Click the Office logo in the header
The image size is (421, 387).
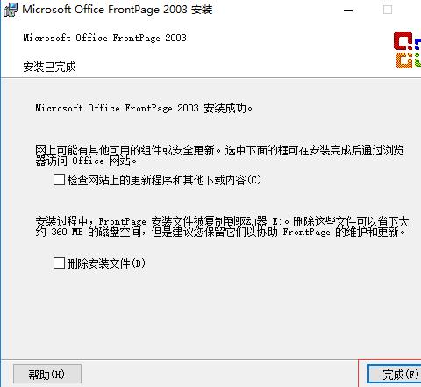(407, 50)
